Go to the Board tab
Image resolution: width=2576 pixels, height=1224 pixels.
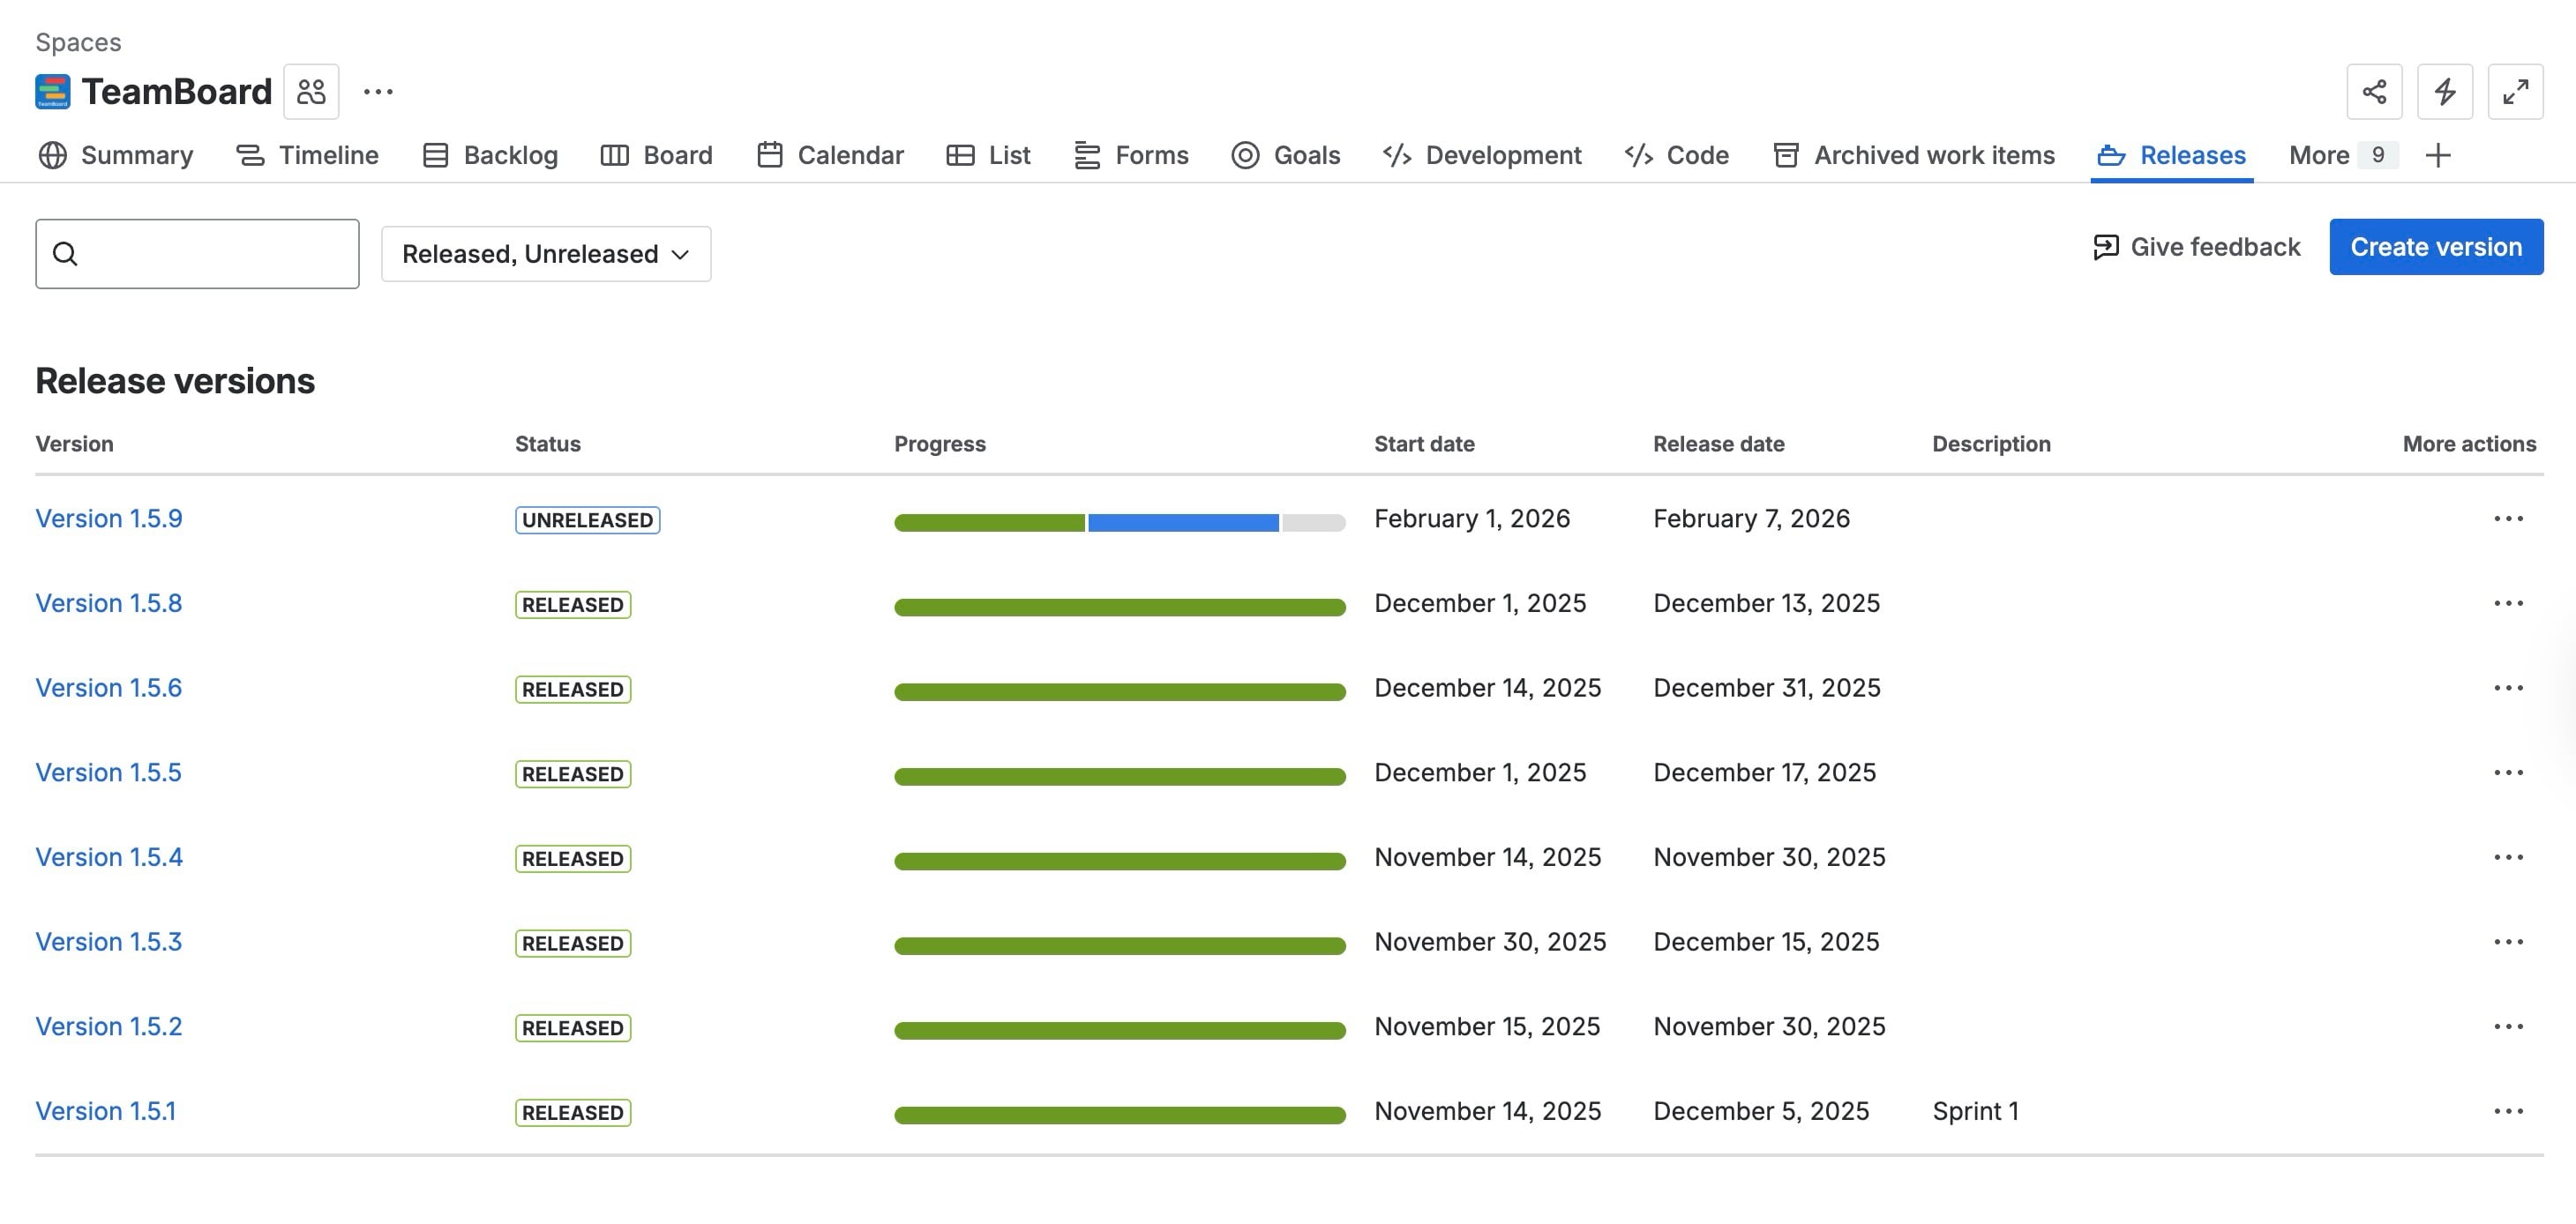657,155
